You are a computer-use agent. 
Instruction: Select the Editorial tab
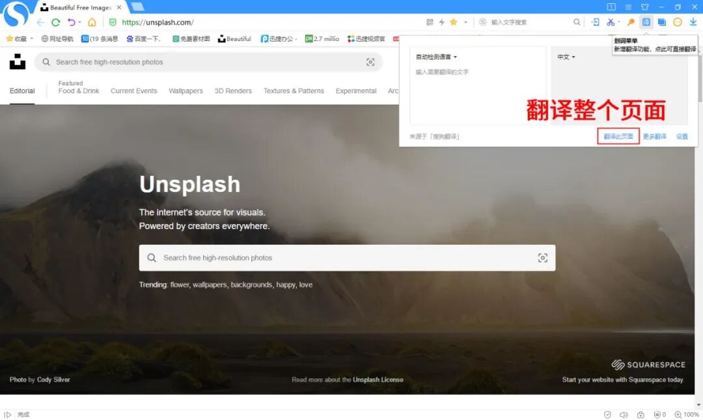click(x=22, y=91)
